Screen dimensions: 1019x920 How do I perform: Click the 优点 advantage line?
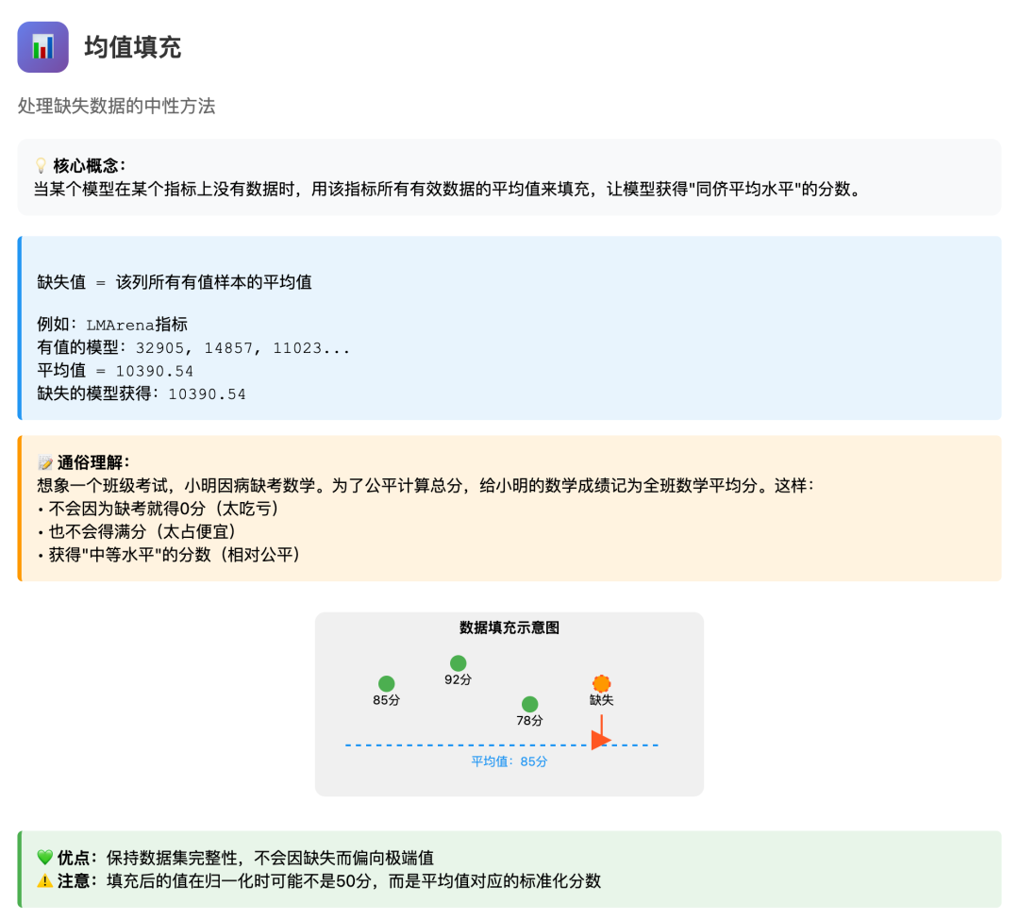coord(236,858)
